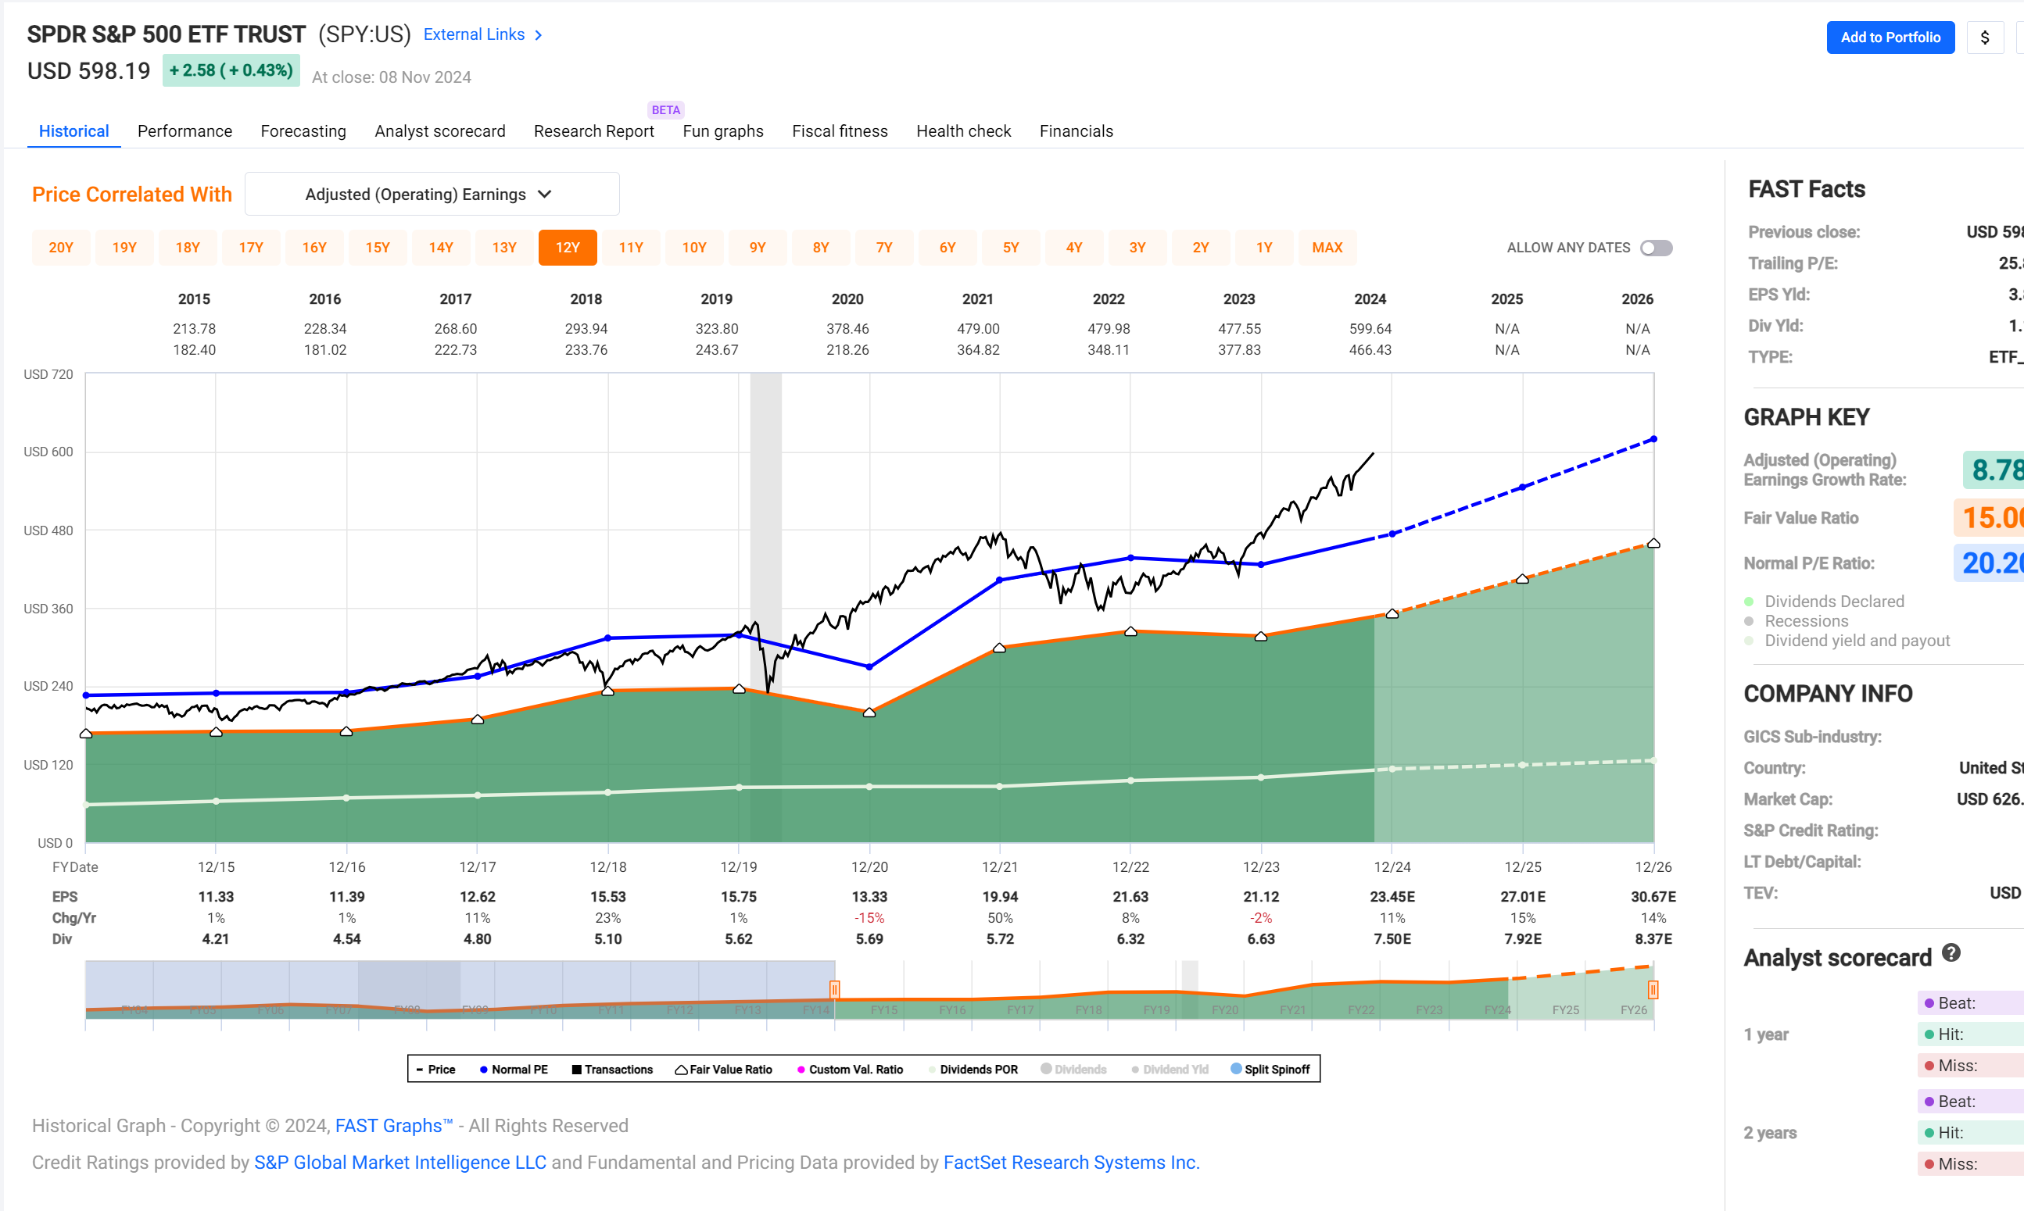Viewport: 2024px width, 1211px height.
Task: Switch to the Analyst scorecard tab
Action: pos(440,131)
